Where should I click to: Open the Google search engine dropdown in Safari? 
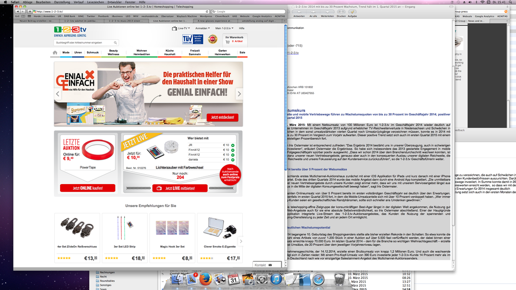pyautogui.click(x=214, y=11)
